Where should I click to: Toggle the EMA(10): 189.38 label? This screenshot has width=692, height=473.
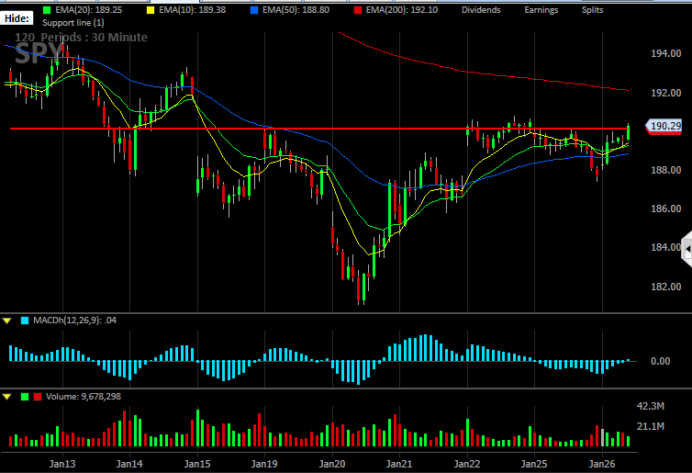tap(193, 10)
